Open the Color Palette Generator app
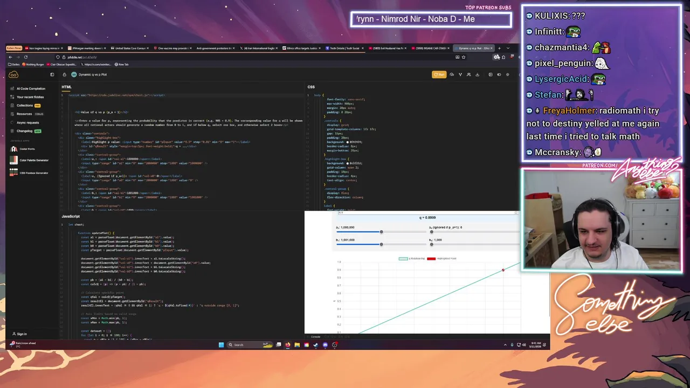The width and height of the screenshot is (690, 388). tap(30, 160)
